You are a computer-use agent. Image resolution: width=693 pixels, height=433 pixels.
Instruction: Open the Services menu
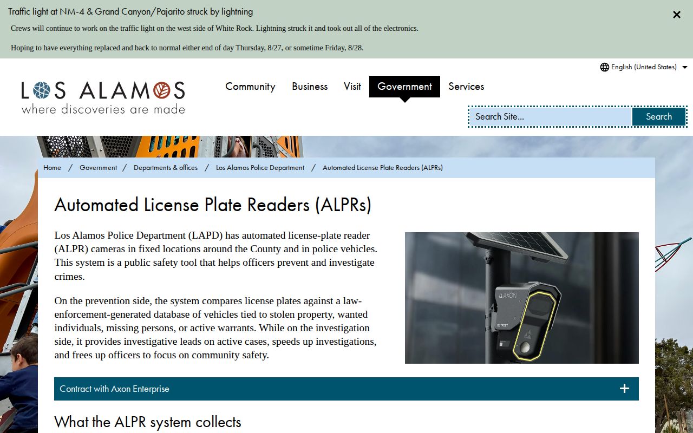[466, 87]
